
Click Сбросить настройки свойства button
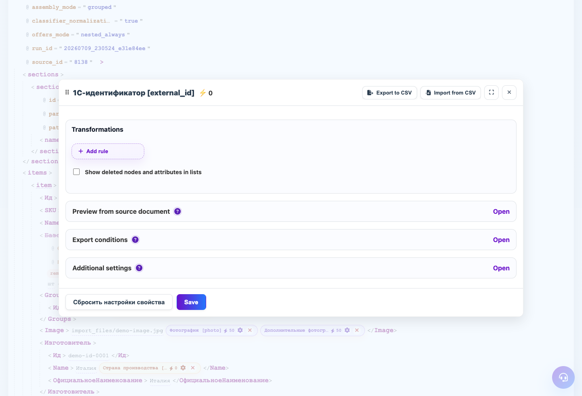tap(119, 302)
